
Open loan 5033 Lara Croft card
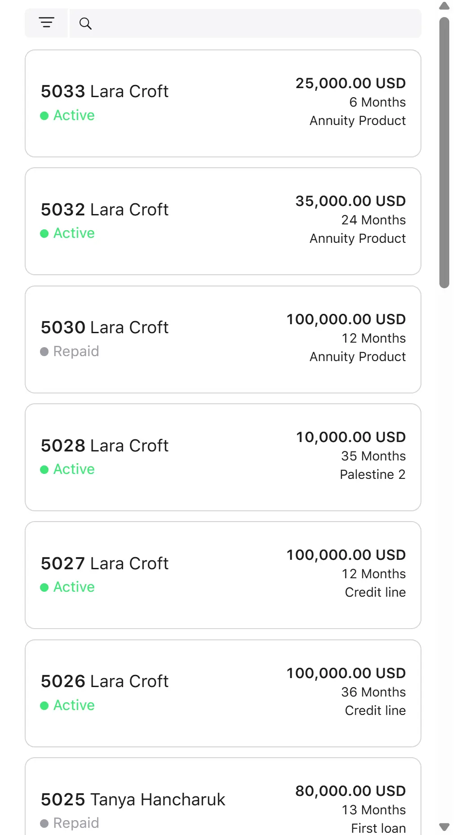(223, 103)
